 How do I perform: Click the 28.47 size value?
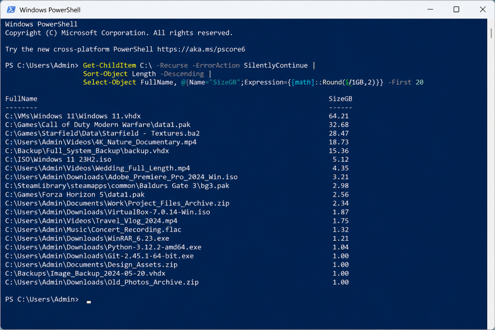coord(339,133)
